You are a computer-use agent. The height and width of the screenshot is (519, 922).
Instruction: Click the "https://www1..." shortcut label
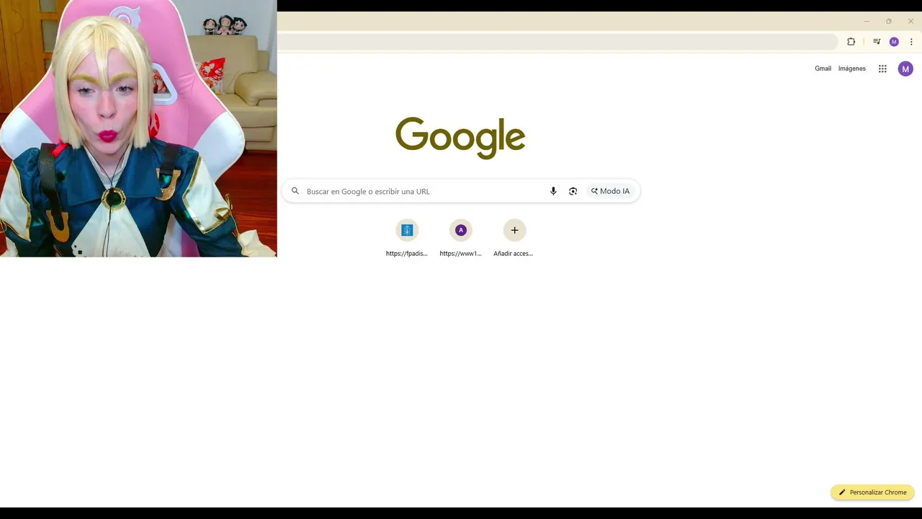pos(461,254)
